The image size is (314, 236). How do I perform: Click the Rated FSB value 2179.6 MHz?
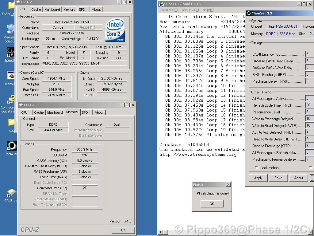[56, 95]
